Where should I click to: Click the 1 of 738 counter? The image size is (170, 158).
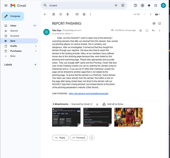[x=136, y=14]
